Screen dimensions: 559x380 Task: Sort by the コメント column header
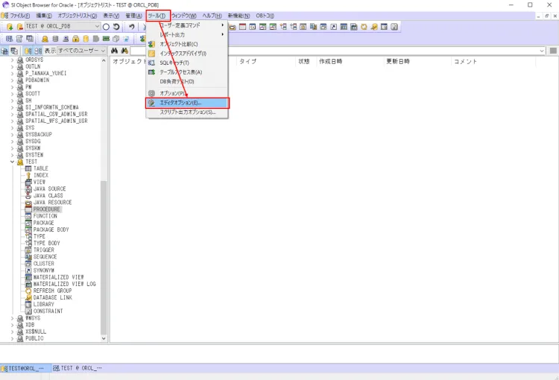[x=493, y=61]
